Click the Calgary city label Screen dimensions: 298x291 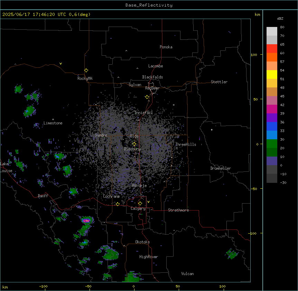pos(138,208)
